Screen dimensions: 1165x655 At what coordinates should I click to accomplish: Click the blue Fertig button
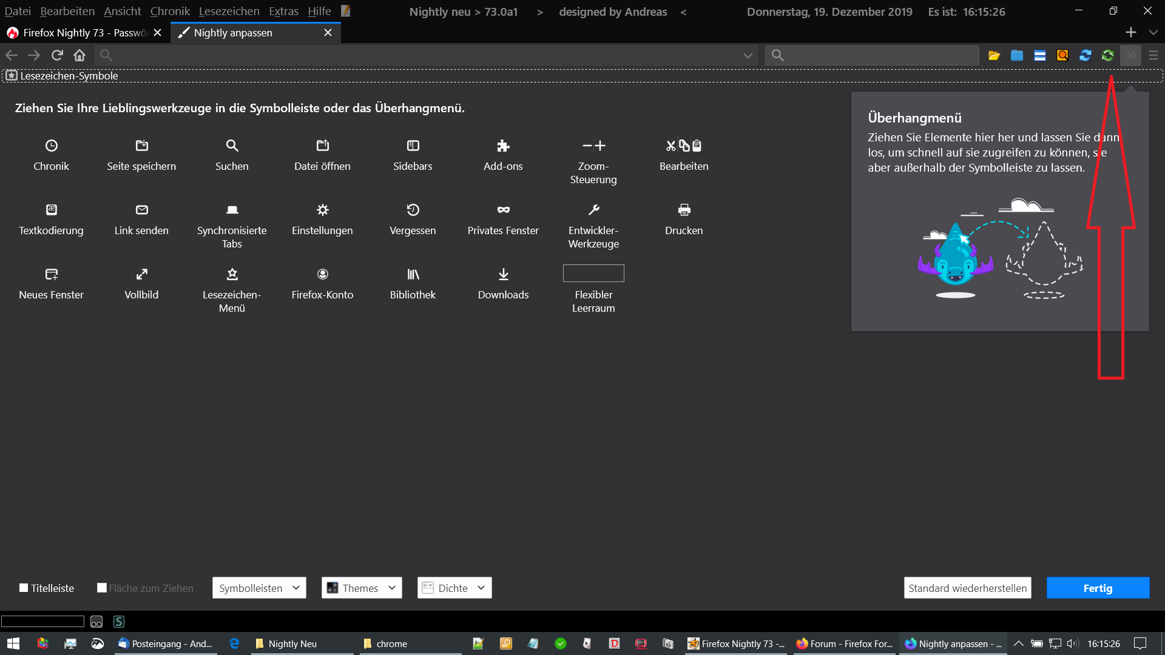(1098, 588)
